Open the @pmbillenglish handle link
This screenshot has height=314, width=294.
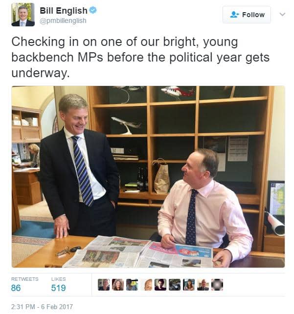click(63, 21)
